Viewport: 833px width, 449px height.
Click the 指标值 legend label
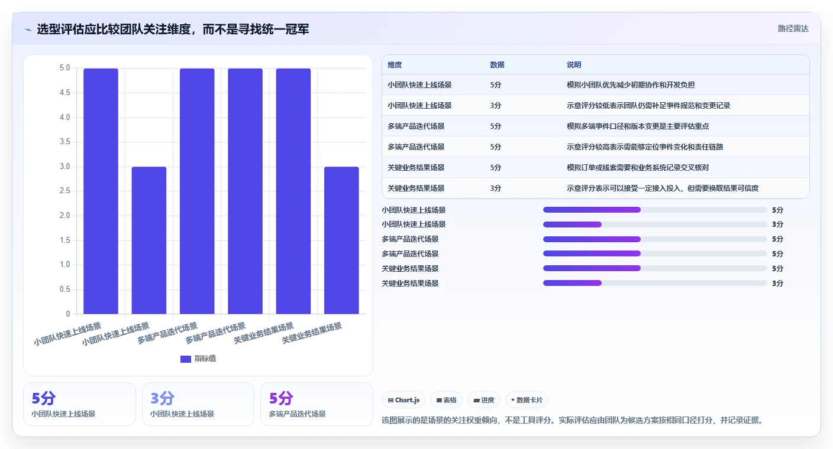(205, 359)
